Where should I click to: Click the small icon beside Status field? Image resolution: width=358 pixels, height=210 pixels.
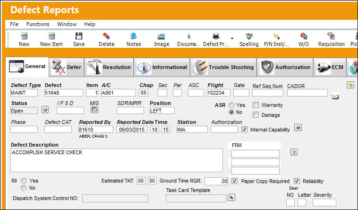tap(45, 110)
